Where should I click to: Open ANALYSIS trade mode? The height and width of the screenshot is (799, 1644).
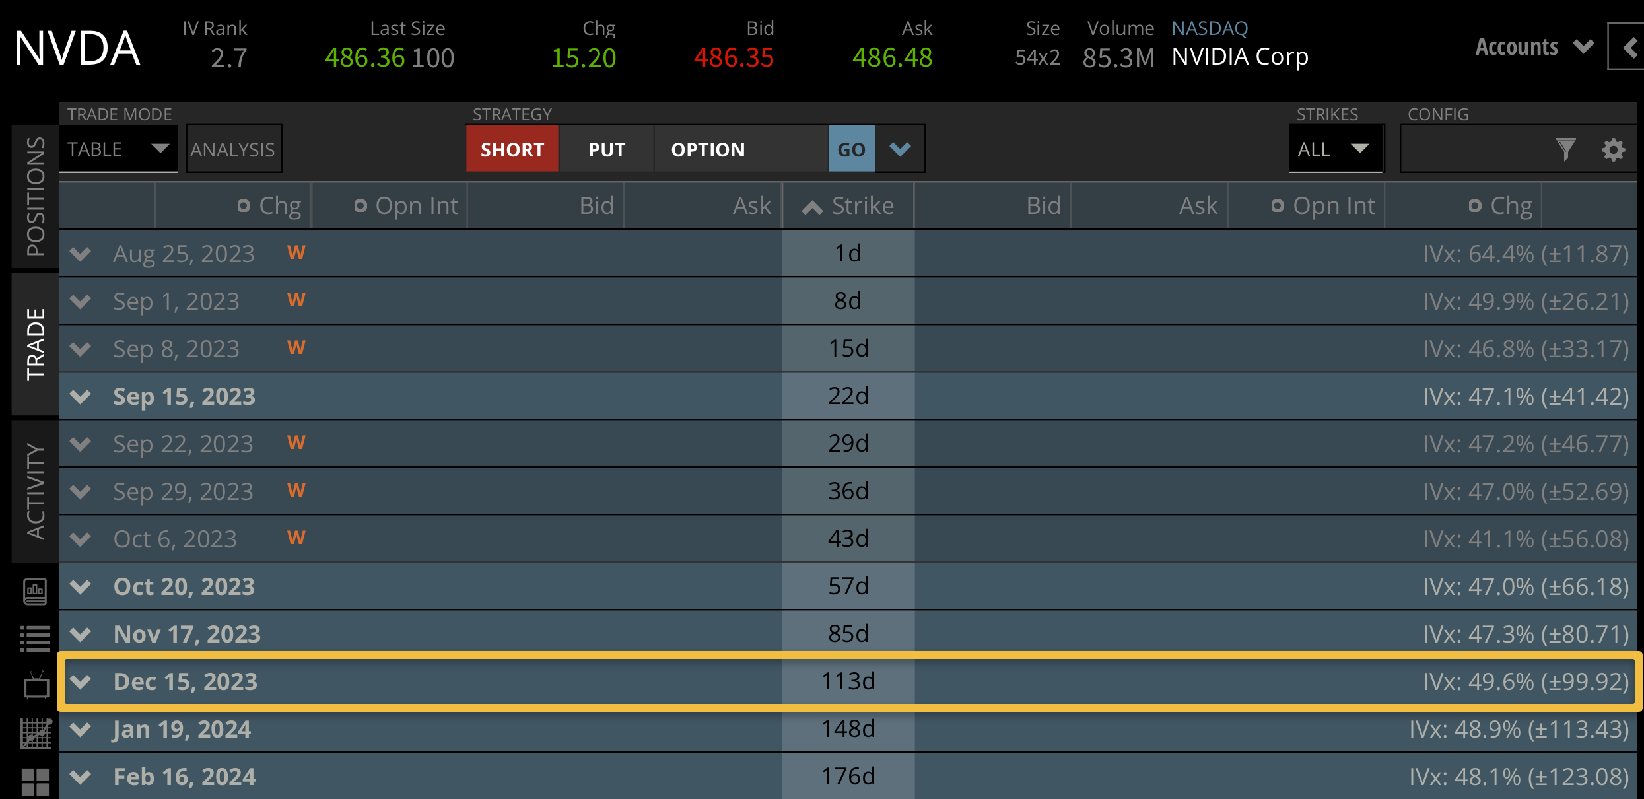tap(233, 149)
